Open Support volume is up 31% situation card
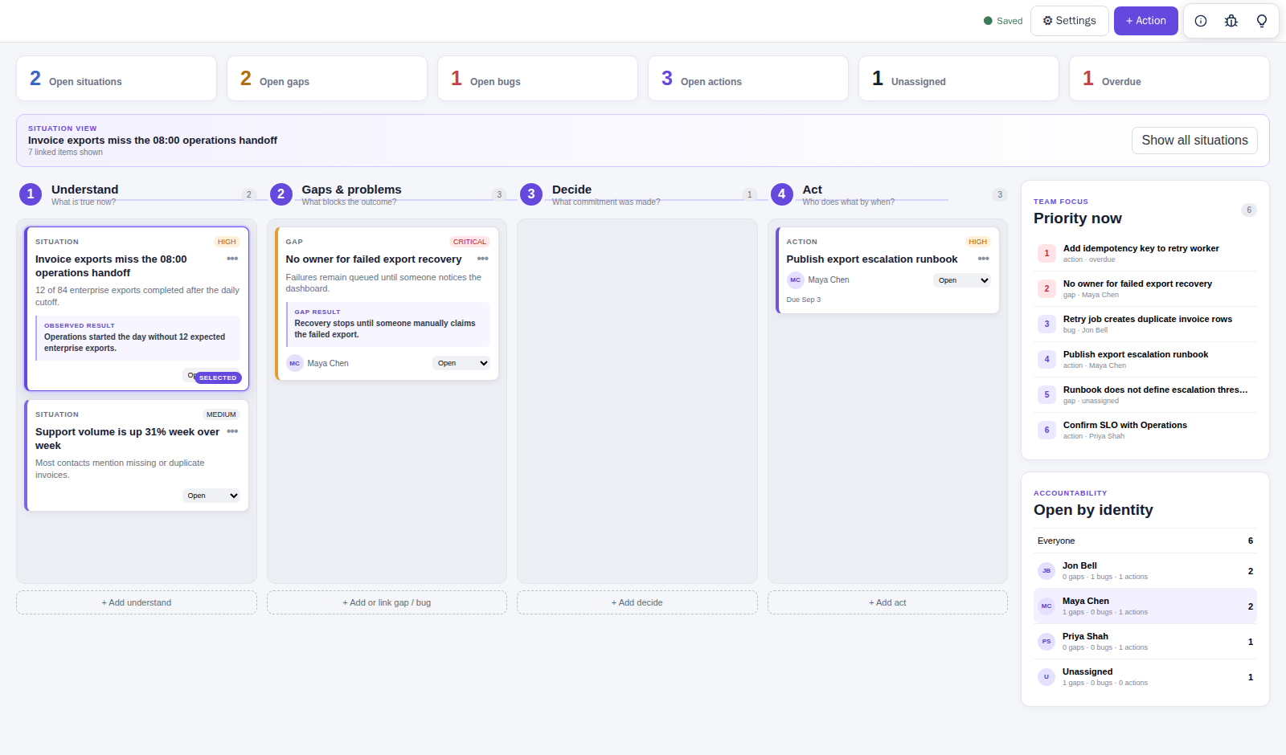This screenshot has height=755, width=1286. 137,455
